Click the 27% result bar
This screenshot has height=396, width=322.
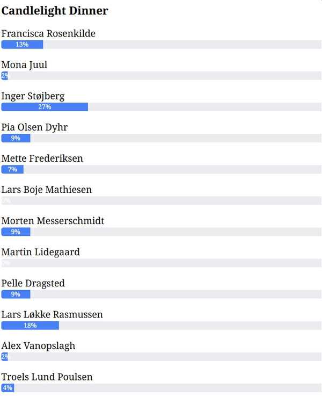click(x=161, y=107)
